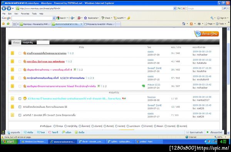Open address bar URL history dropdown
The width and height of the screenshot is (231, 152).
175,8
